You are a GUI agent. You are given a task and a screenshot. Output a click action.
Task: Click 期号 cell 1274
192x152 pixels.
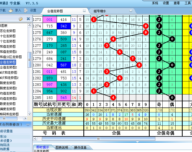pos(38,26)
